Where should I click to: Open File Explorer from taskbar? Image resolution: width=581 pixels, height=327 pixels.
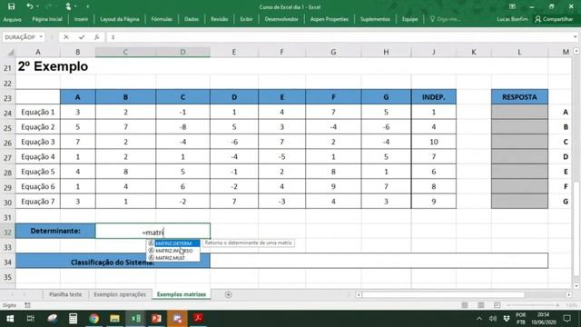click(114, 319)
